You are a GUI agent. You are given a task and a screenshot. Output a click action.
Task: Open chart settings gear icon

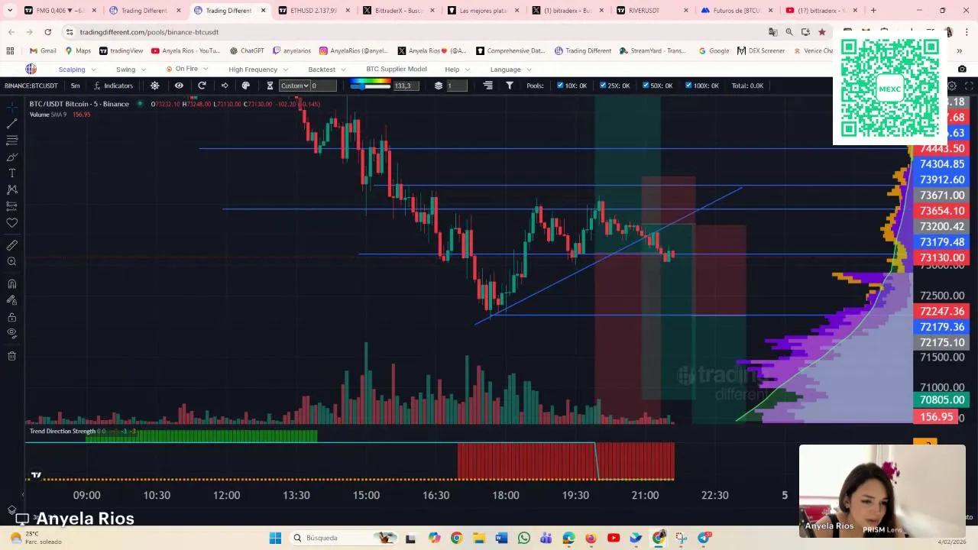(155, 86)
